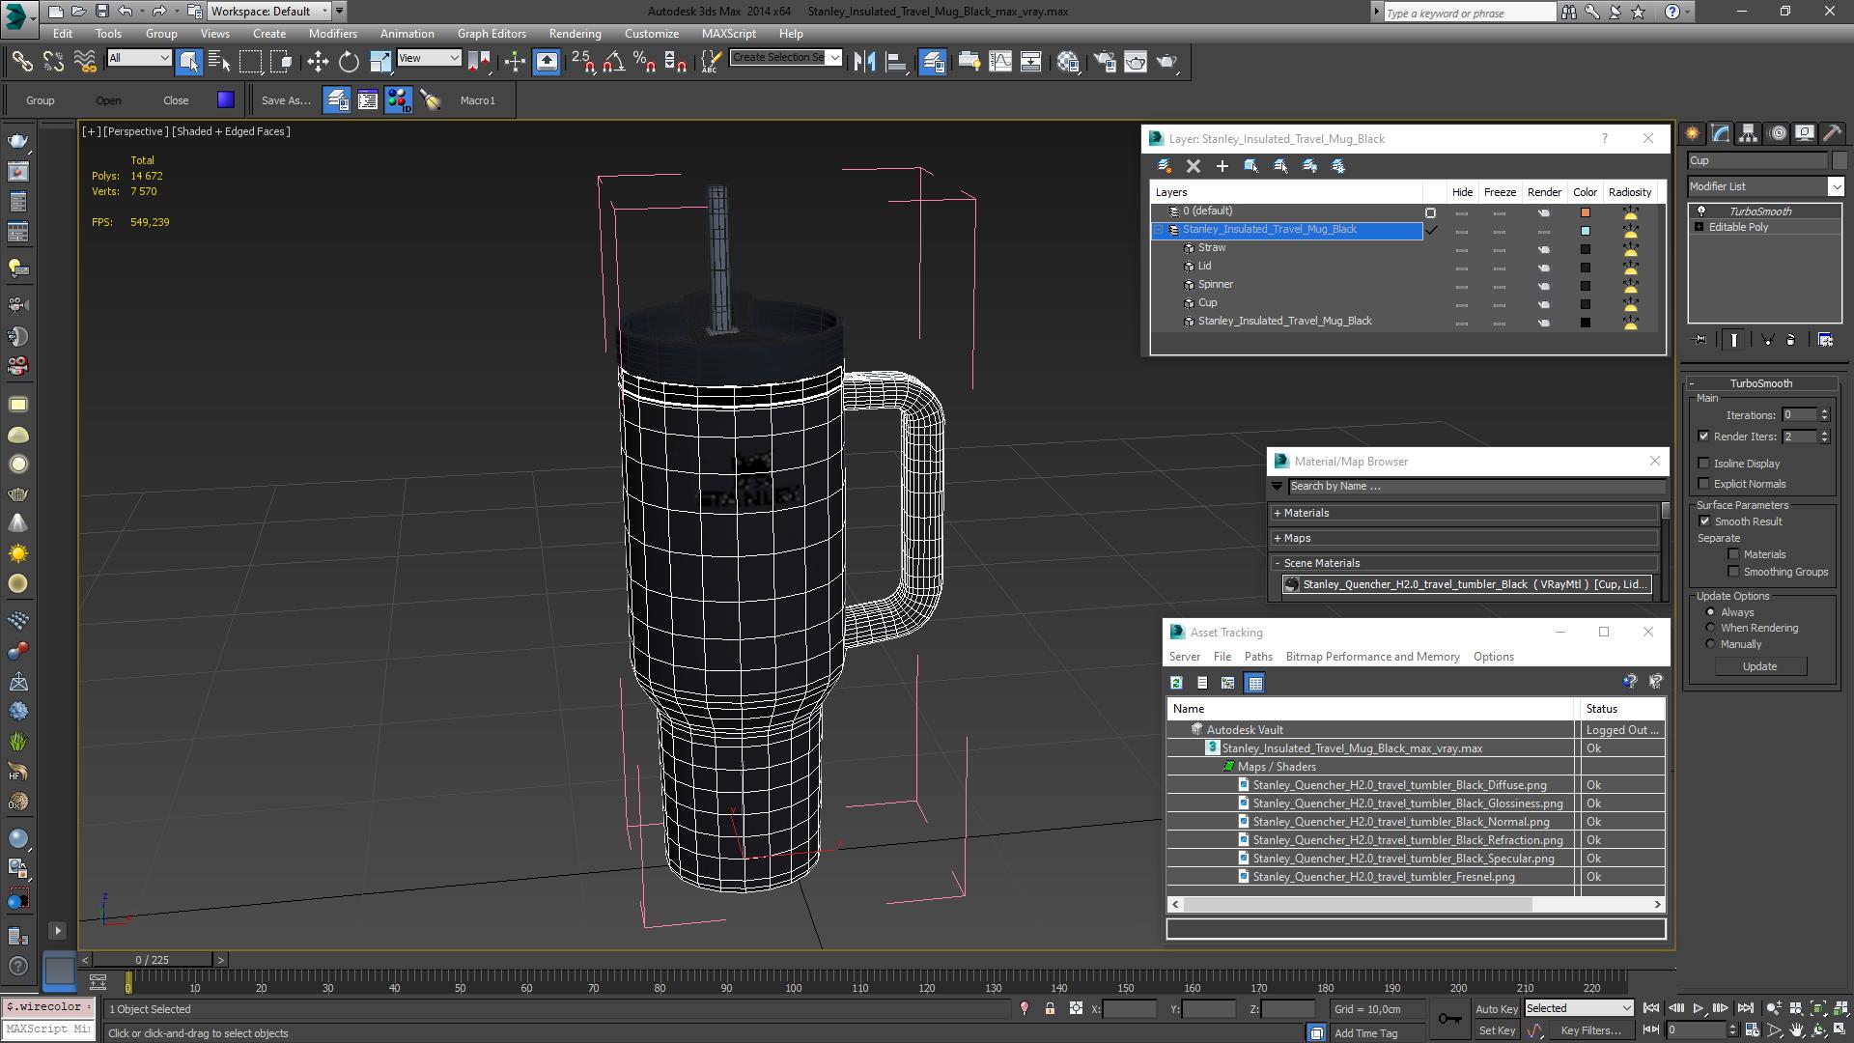Toggle Percent Snap icon
The height and width of the screenshot is (1043, 1854).
coord(644,62)
